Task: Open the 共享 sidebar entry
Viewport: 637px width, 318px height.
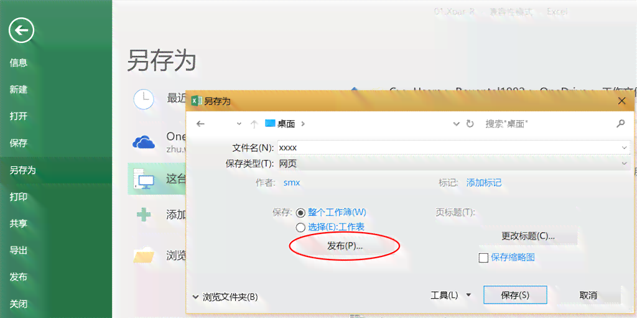Action: click(18, 223)
